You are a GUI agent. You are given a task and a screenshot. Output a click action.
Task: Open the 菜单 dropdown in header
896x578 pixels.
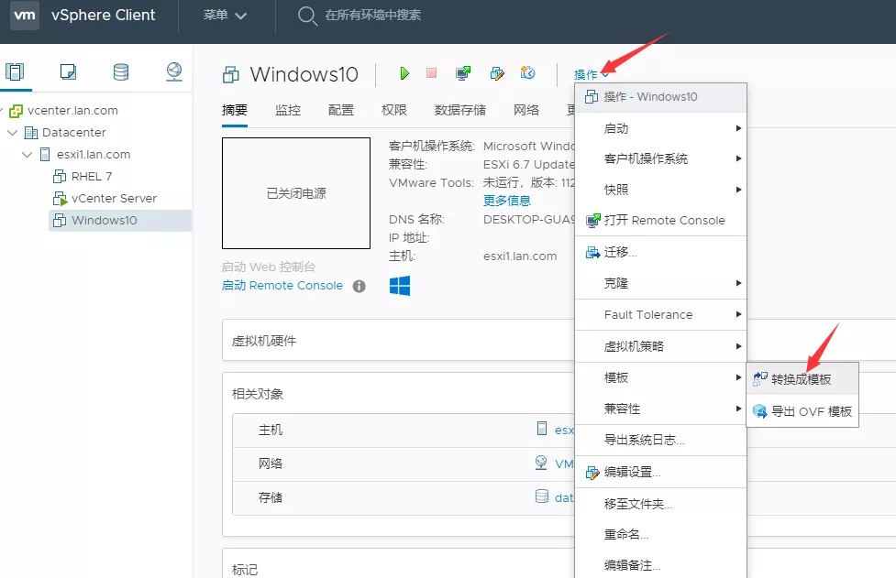coord(226,16)
